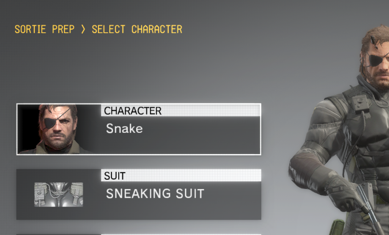Click the chevron arrow in the breadcrumb
The image size is (389, 235).
83,29
